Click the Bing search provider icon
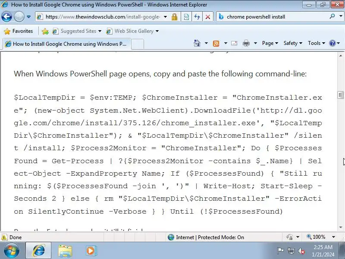Image resolution: width=345 pixels, height=259 pixels. pyautogui.click(x=221, y=16)
